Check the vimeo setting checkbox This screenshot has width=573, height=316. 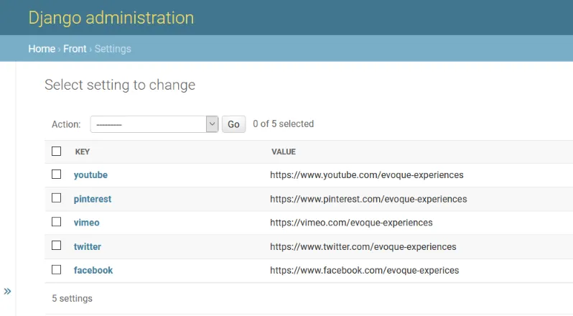tap(57, 222)
